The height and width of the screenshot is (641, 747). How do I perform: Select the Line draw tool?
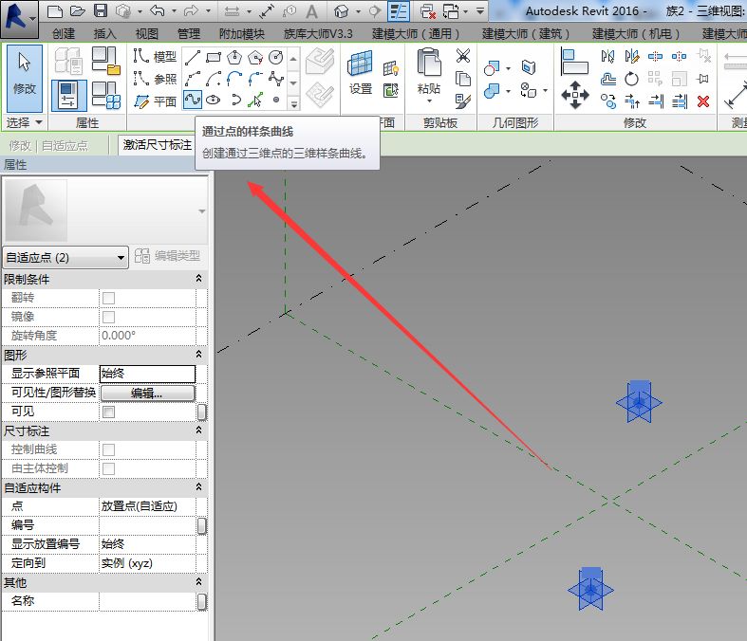193,58
